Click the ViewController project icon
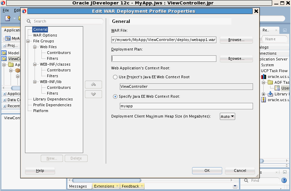 tap(4, 59)
